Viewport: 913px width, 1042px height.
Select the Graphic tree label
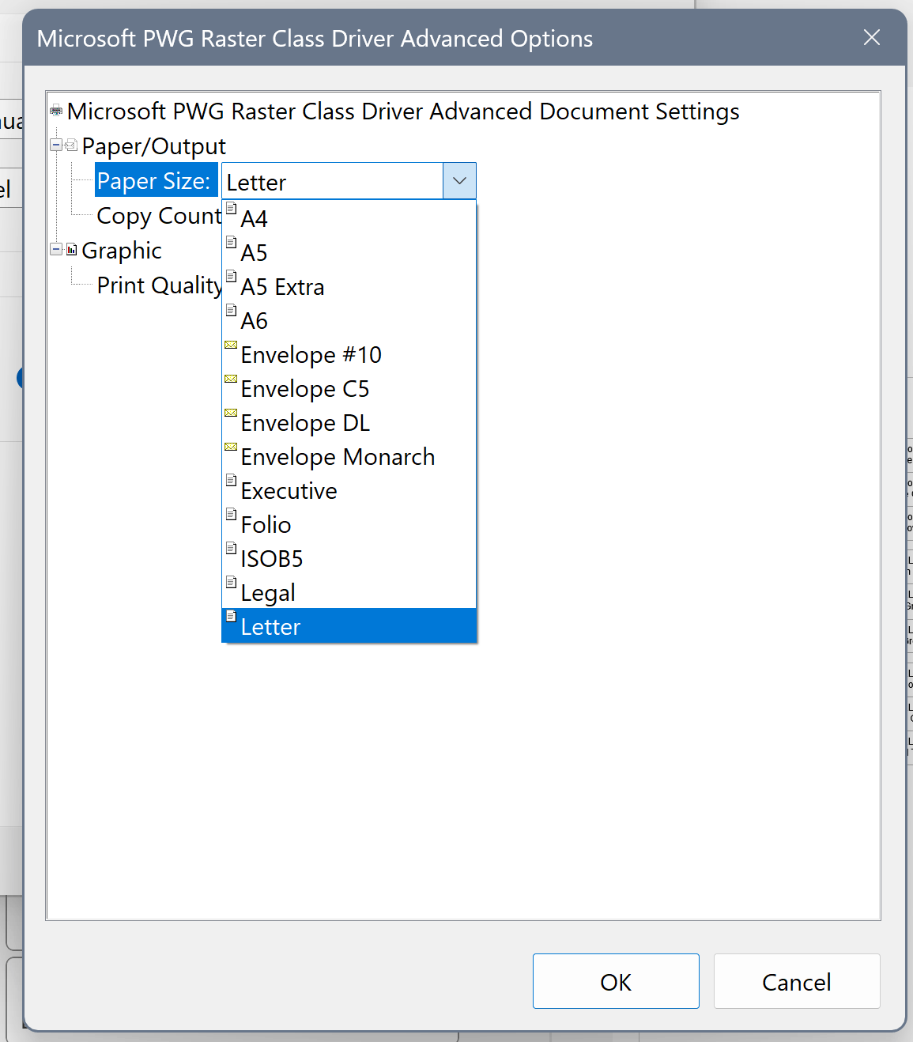tap(122, 251)
